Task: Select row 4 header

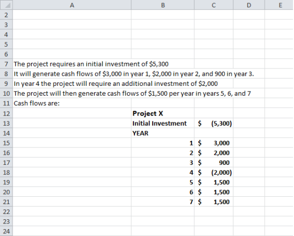Action: pyautogui.click(x=6, y=35)
